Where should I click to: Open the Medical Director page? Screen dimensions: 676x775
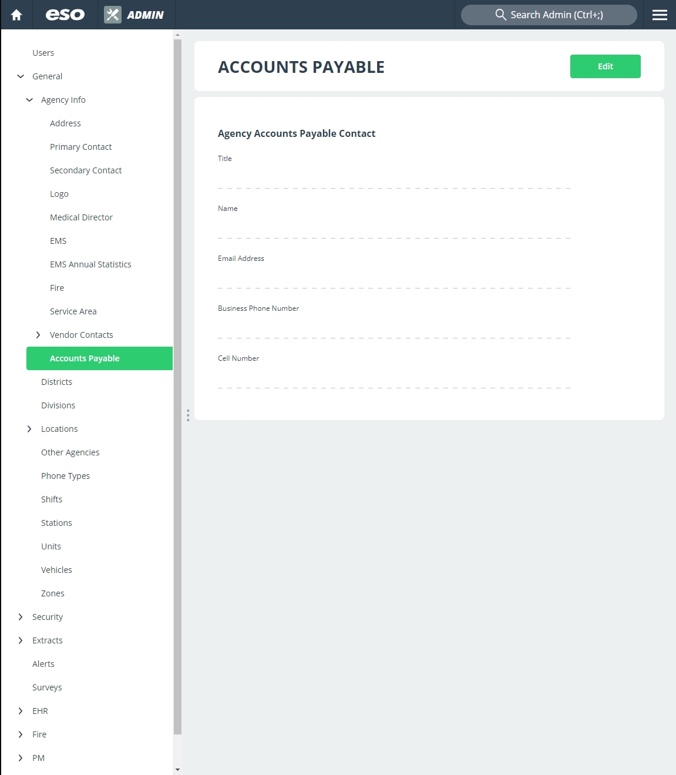click(x=81, y=217)
